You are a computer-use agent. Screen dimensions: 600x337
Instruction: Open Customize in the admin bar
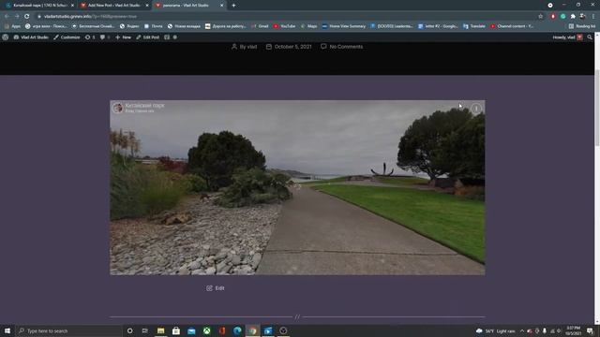coord(67,37)
